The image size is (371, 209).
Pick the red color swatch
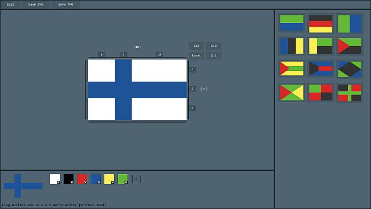(x=81, y=178)
